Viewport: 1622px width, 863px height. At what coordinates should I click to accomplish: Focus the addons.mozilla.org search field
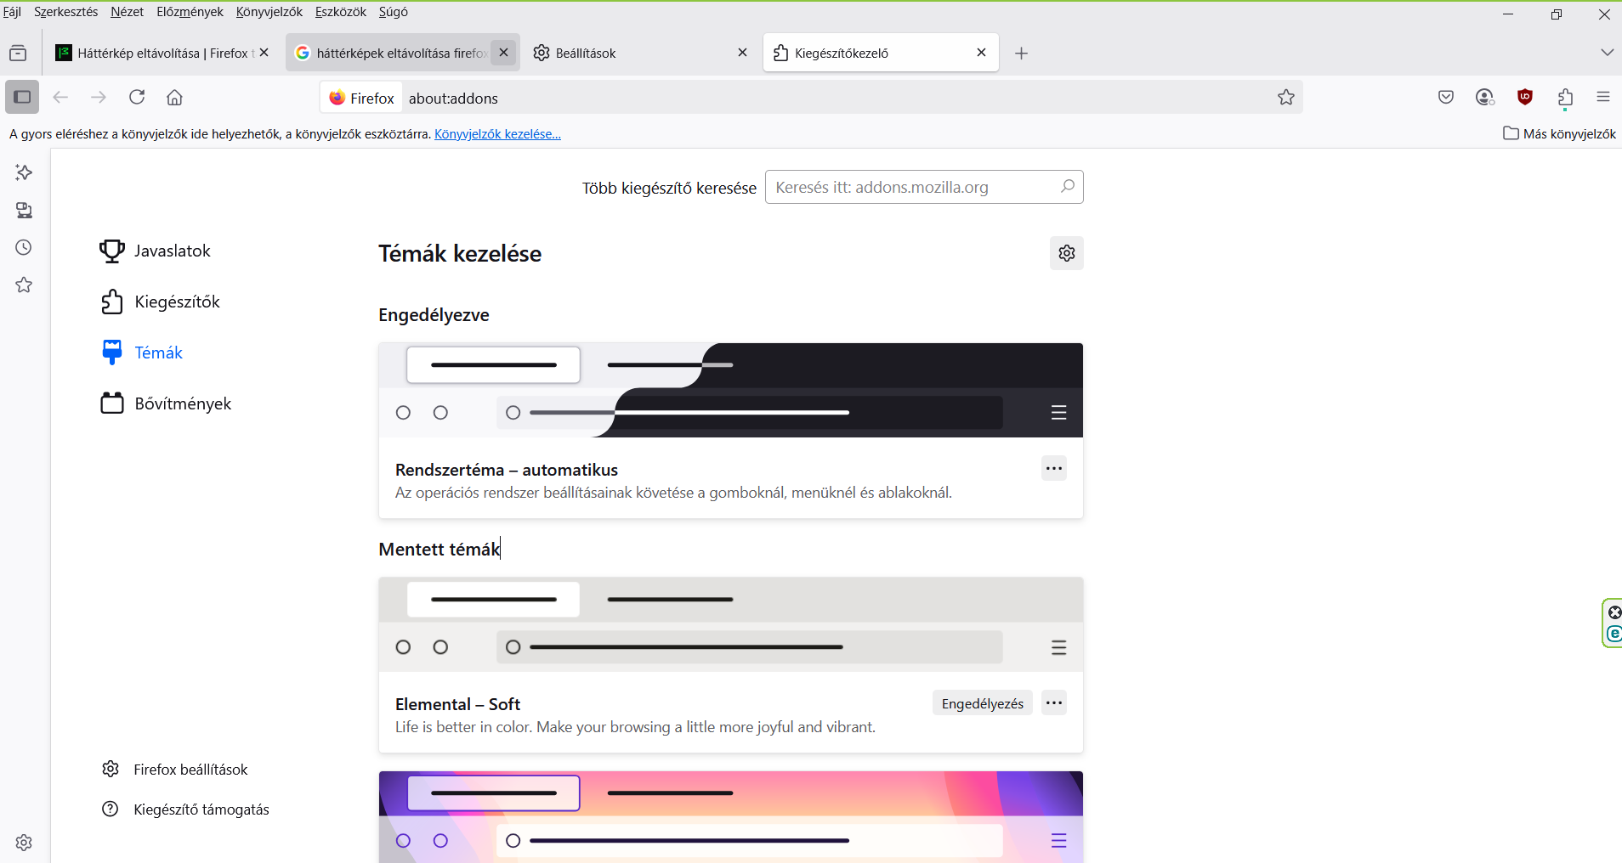[x=924, y=187]
